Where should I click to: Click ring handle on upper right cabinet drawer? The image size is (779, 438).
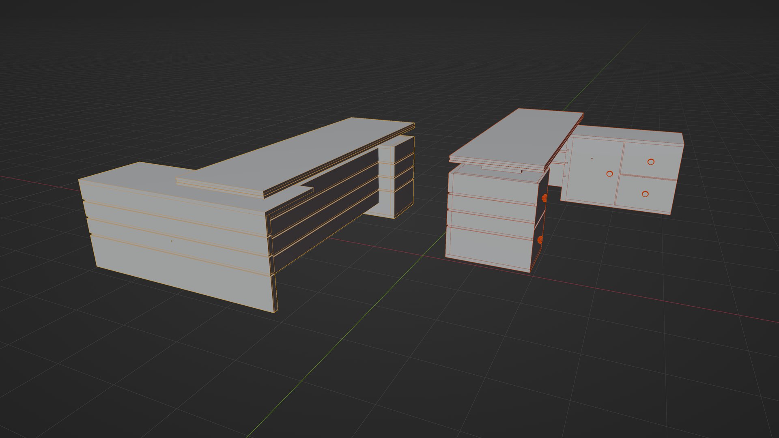pos(651,162)
